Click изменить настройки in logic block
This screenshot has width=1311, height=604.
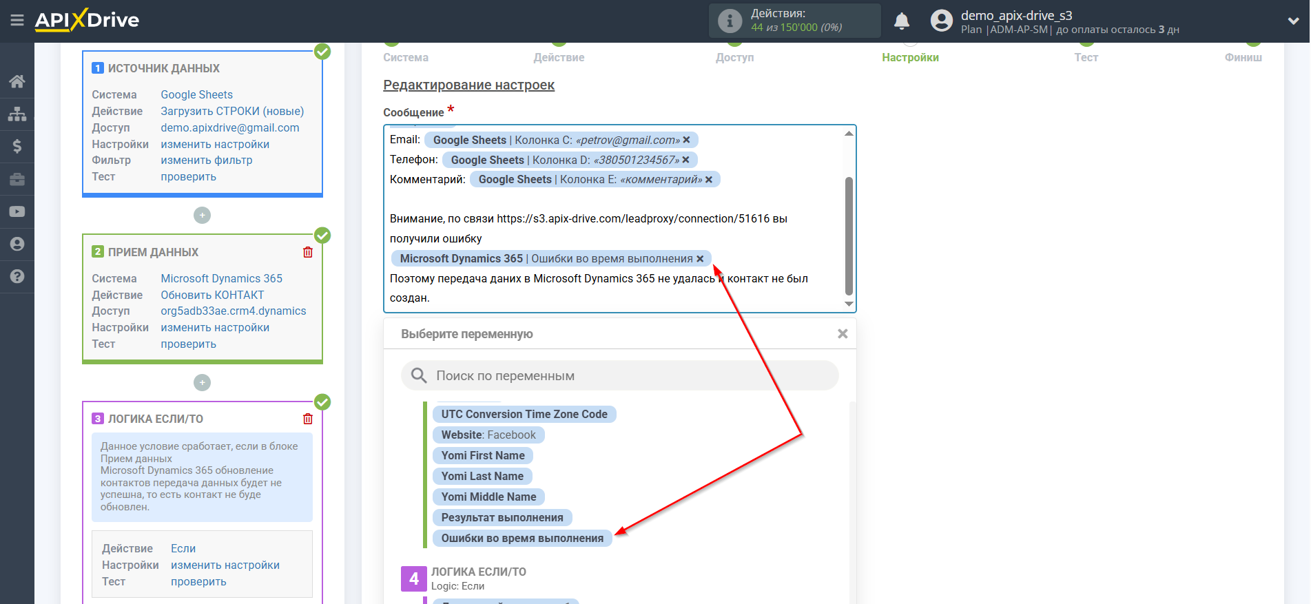(x=225, y=565)
